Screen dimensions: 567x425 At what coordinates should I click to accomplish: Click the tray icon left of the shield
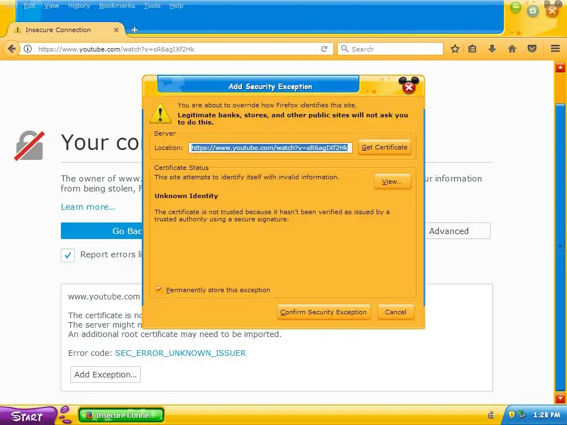[491, 414]
